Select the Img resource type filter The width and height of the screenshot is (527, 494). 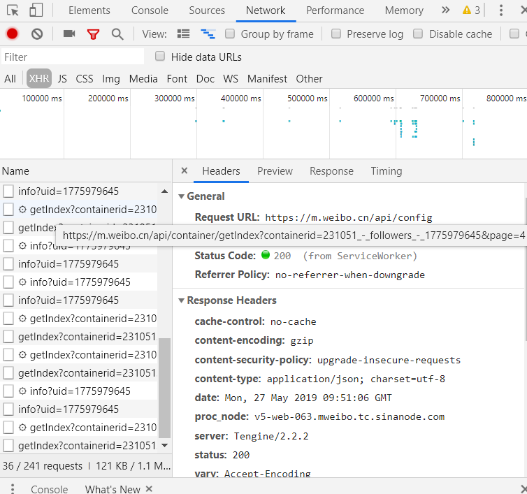(x=110, y=79)
